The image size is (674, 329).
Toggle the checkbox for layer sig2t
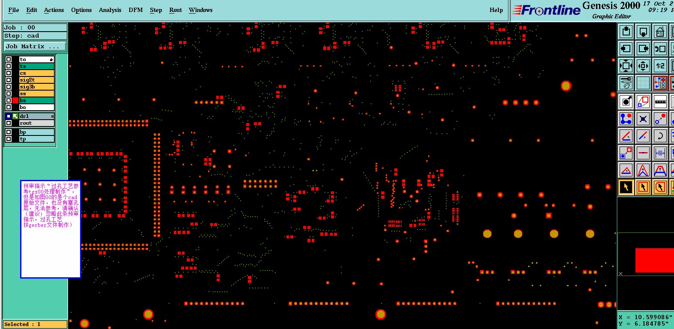[x=9, y=80]
